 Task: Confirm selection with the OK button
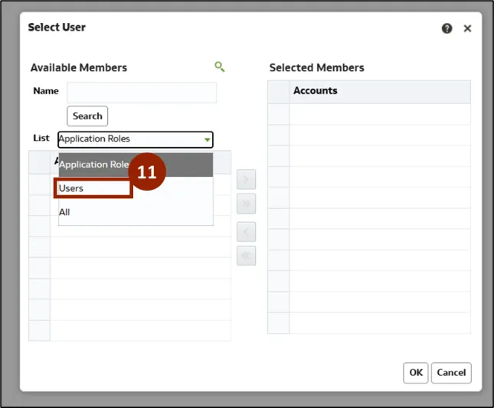pos(416,373)
